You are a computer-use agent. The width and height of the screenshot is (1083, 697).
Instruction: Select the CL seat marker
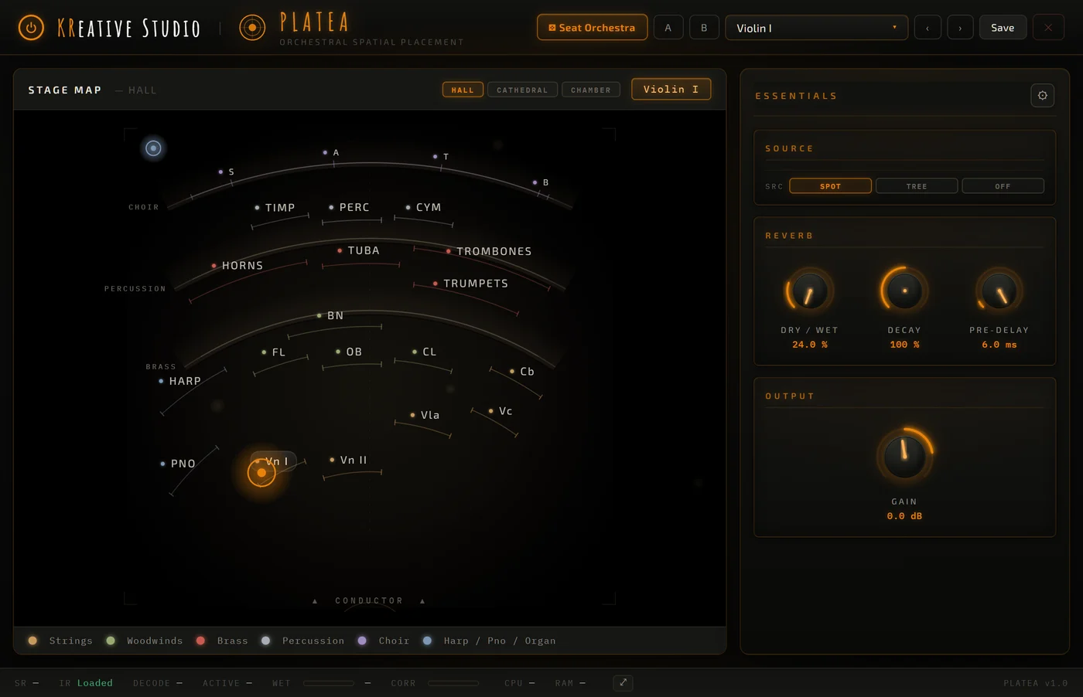(x=415, y=352)
